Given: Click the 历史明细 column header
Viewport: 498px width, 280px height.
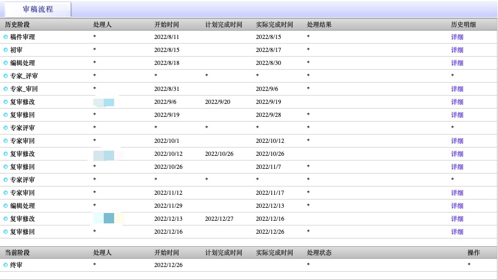Looking at the screenshot, I should coord(463,24).
